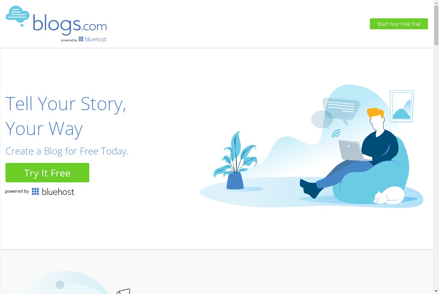Click the framed mountain picture on the wall
The image size is (439, 294).
coord(402,106)
